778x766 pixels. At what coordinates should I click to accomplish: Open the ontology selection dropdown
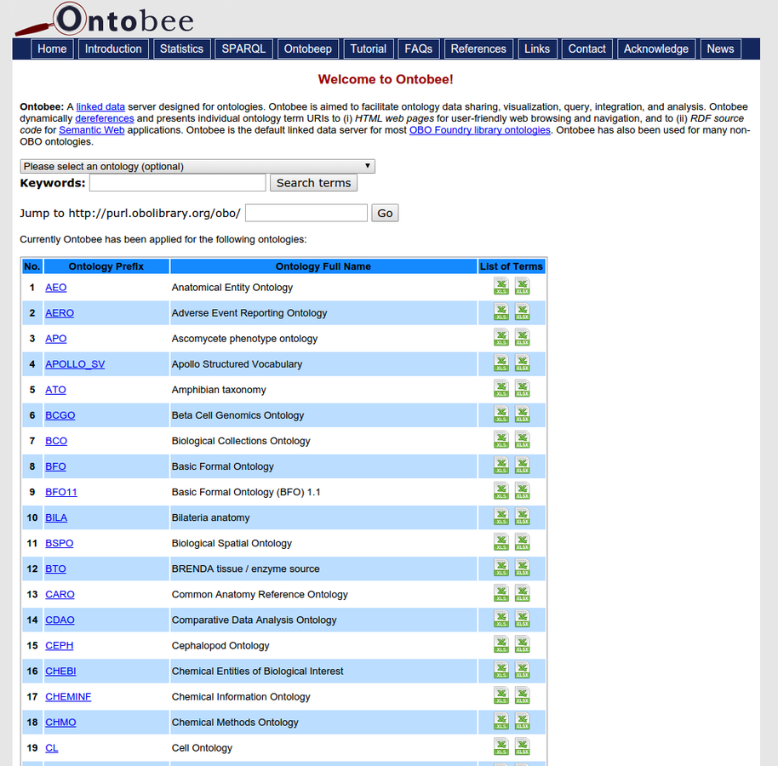(x=197, y=166)
